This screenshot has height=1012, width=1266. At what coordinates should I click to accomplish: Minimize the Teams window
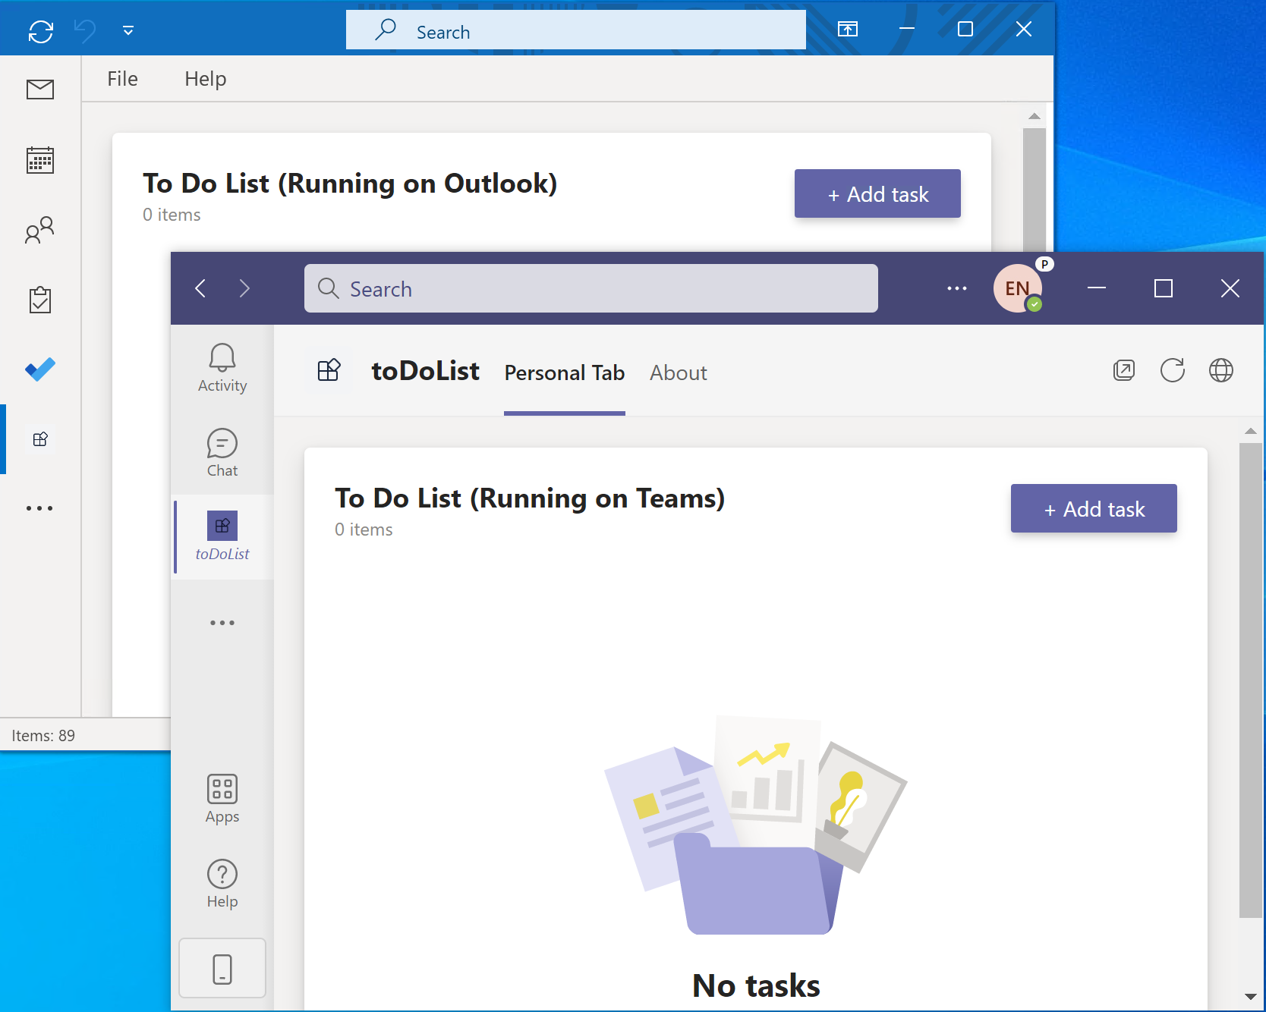tap(1097, 288)
